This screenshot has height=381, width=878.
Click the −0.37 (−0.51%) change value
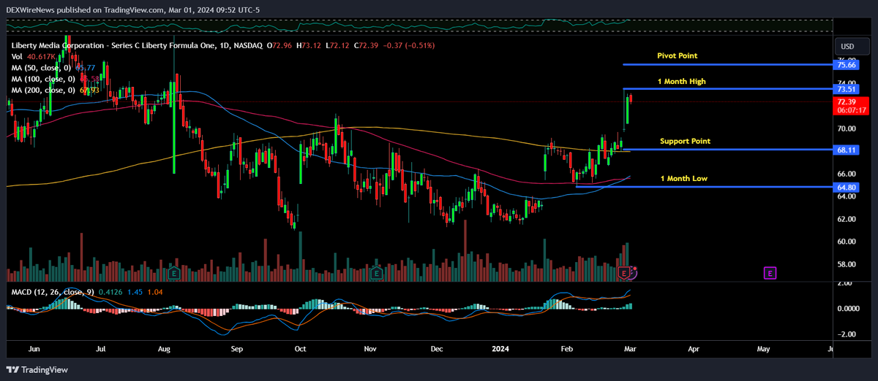(410, 45)
